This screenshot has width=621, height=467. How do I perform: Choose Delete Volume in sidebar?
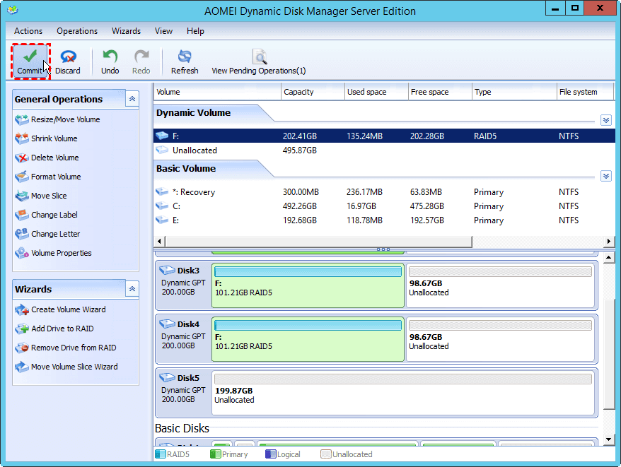point(54,158)
